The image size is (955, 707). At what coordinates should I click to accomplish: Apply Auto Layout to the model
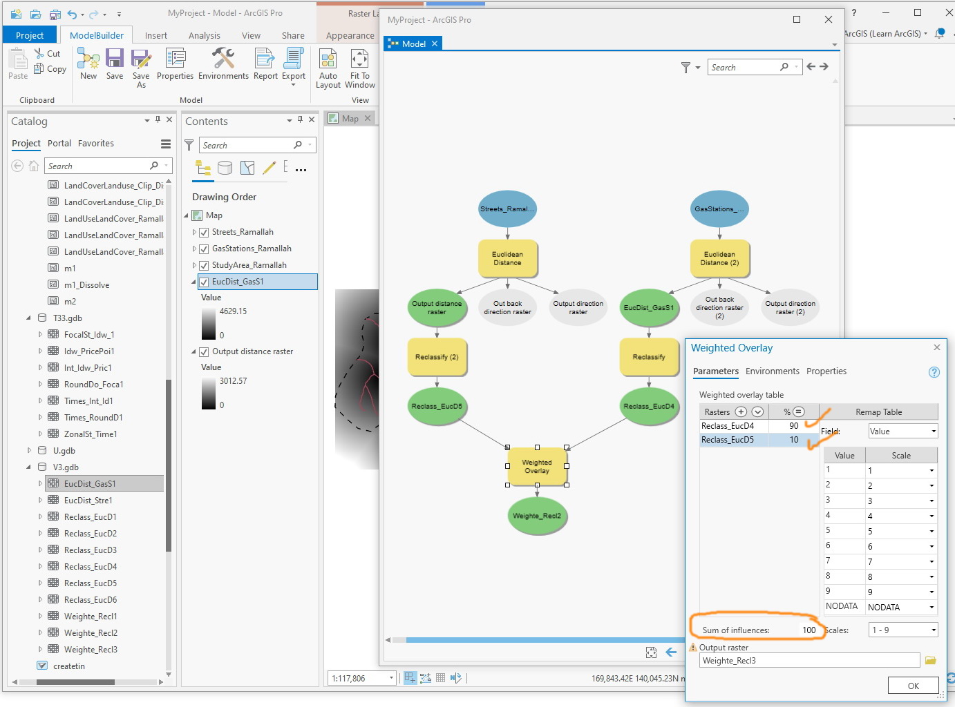tap(328, 59)
